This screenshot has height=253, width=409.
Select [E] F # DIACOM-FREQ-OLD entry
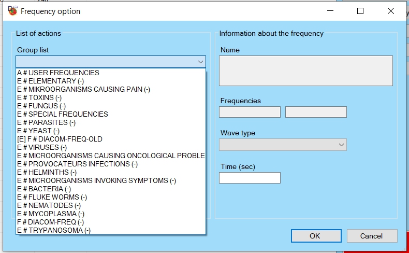point(60,139)
